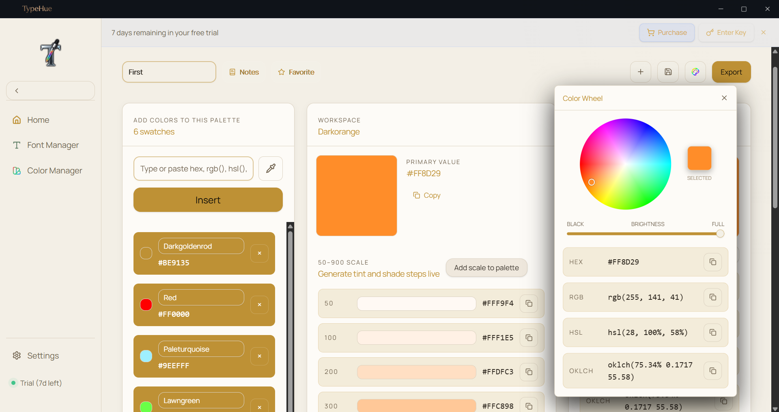
Task: Click the 50 scale color bar
Action: click(x=417, y=303)
